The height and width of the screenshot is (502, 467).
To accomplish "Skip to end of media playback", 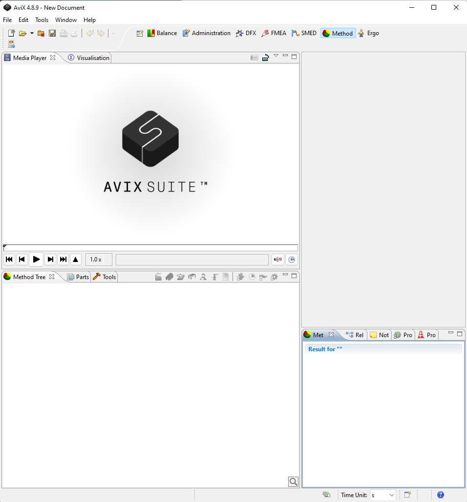I will tap(63, 260).
